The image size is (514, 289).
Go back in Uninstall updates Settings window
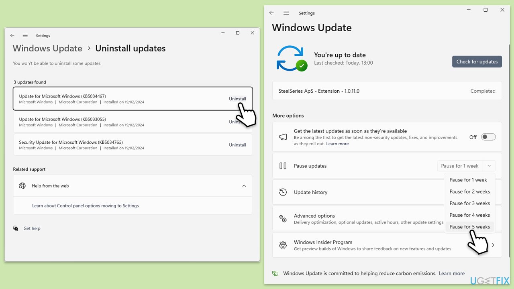click(12, 35)
